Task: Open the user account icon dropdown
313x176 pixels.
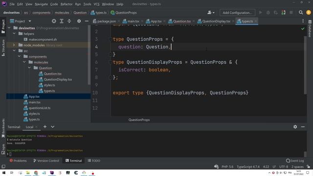Action: coord(211,13)
